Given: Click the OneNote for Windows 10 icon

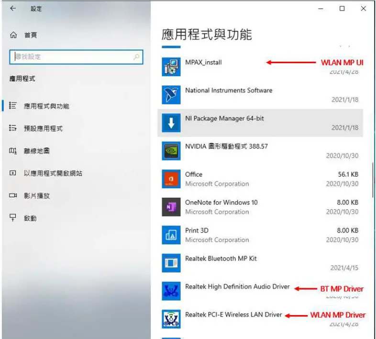Looking at the screenshot, I should tap(171, 207).
